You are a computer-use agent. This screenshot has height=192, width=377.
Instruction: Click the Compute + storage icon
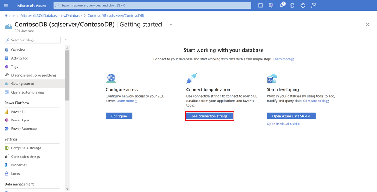click(7, 148)
